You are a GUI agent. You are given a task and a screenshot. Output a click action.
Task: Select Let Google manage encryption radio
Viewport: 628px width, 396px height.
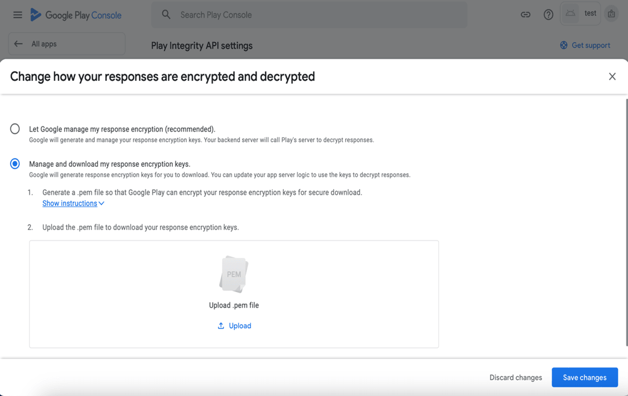[x=15, y=129]
